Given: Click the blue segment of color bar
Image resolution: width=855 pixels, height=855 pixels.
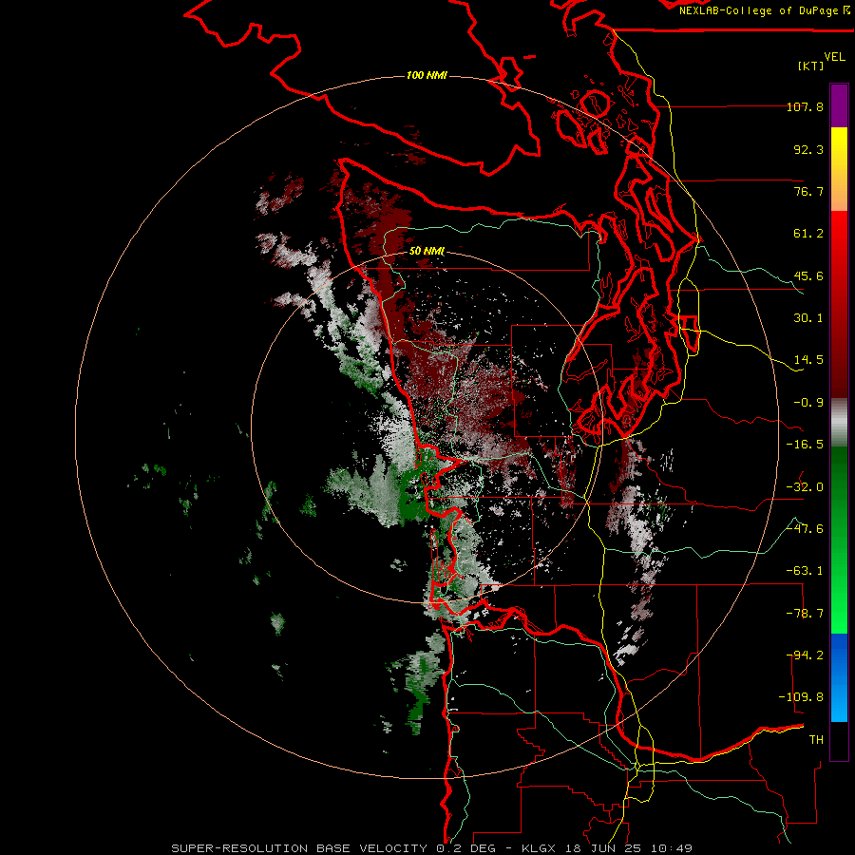Looking at the screenshot, I should pyautogui.click(x=839, y=677).
